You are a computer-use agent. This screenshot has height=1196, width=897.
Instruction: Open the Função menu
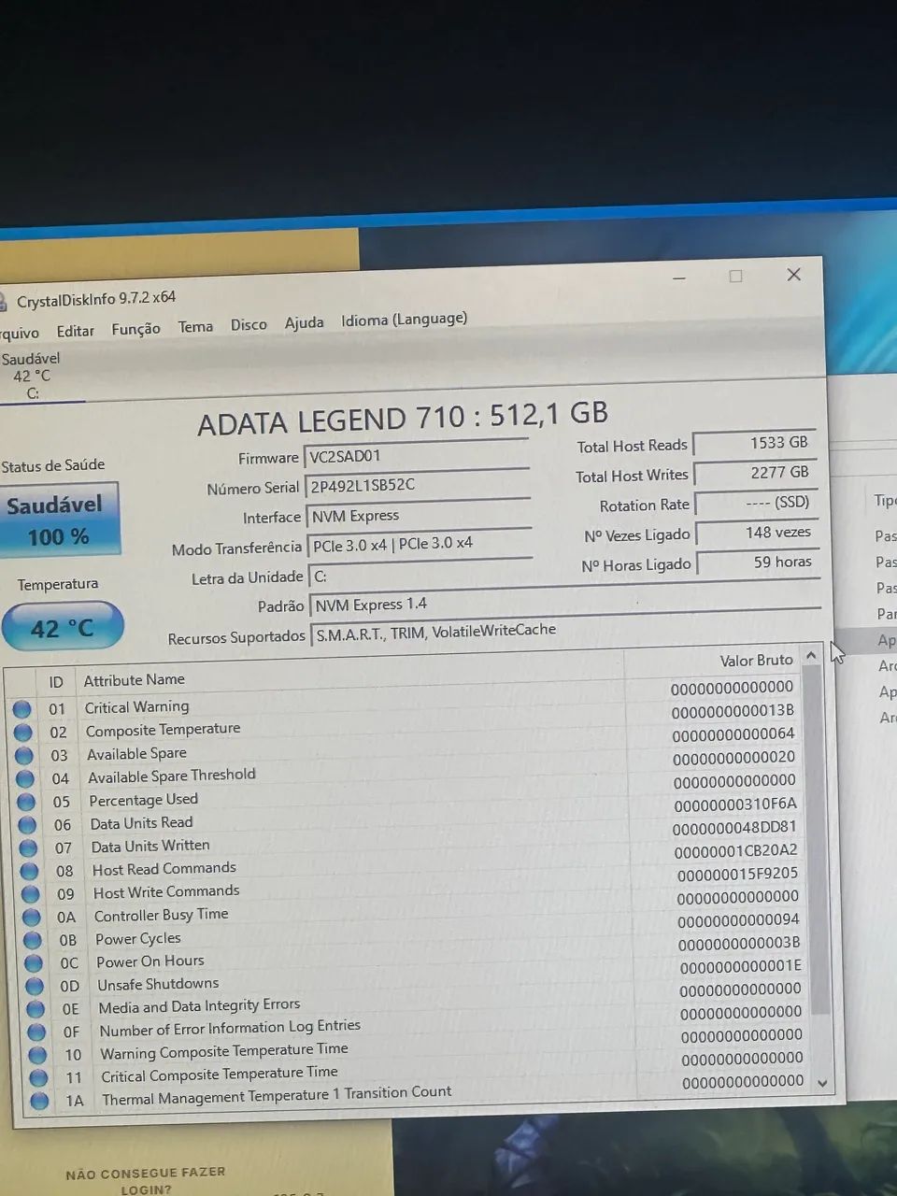(135, 329)
